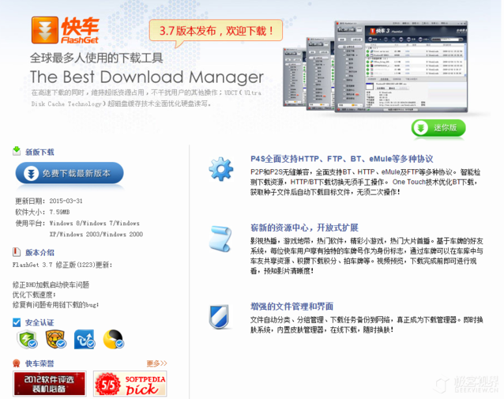Click the red medal icon beside 快车荣誉
Image resolution: width=504 pixels, height=399 pixels.
[x=17, y=363]
